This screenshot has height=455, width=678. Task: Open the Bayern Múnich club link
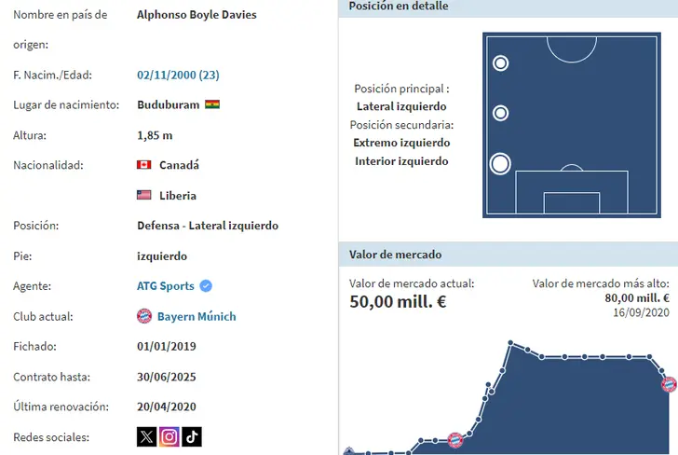[x=197, y=316]
